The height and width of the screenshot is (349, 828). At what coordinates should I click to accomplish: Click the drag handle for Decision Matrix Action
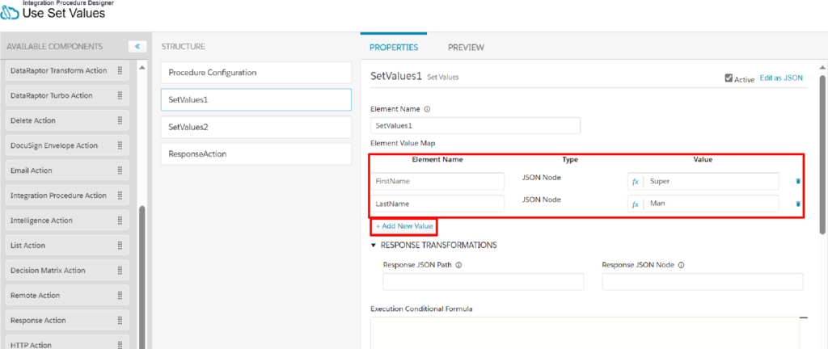(x=120, y=271)
